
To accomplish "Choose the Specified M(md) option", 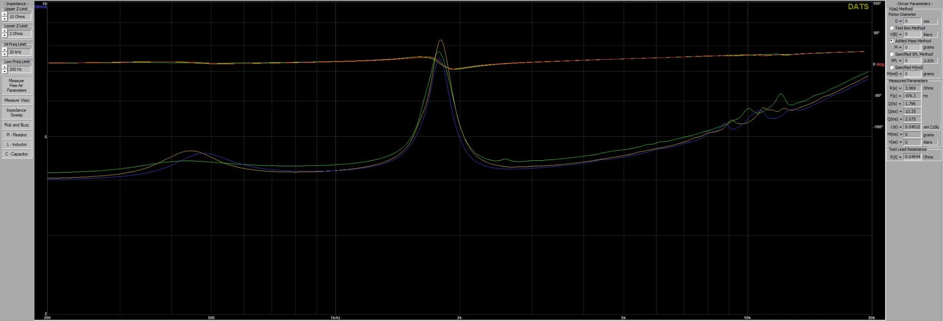I will tap(892, 67).
